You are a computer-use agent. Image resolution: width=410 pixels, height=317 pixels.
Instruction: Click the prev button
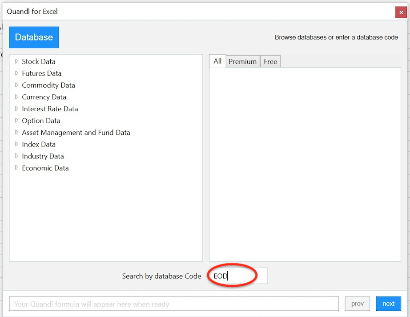point(357,304)
